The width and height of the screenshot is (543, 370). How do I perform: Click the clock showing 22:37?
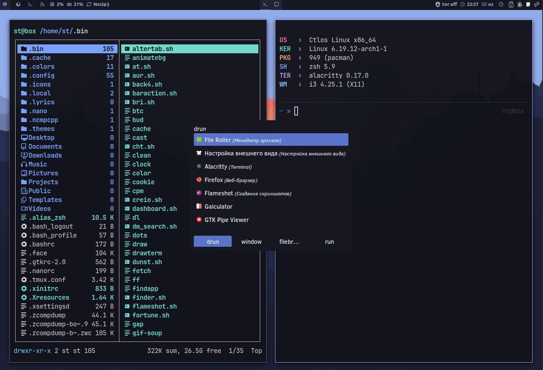[469, 4]
